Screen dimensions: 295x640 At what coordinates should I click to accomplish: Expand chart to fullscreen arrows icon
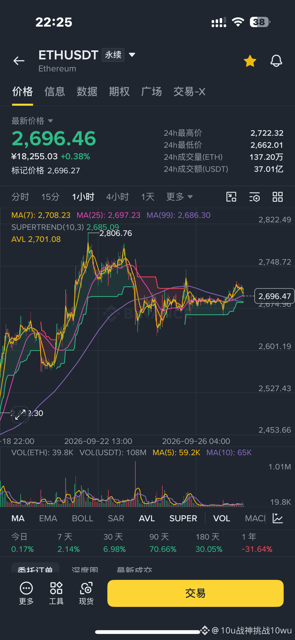[x=20, y=414]
